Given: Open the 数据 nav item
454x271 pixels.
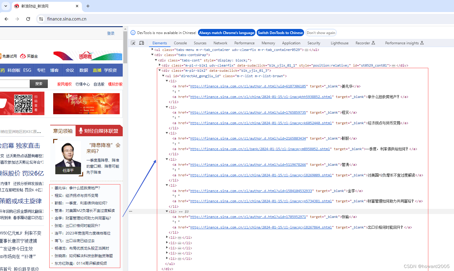Looking at the screenshot, I should [84, 70].
